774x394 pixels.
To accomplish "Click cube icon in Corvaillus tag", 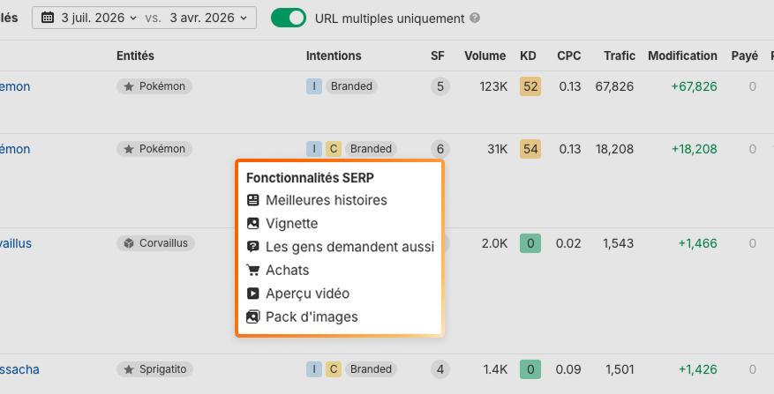I will pyautogui.click(x=129, y=243).
